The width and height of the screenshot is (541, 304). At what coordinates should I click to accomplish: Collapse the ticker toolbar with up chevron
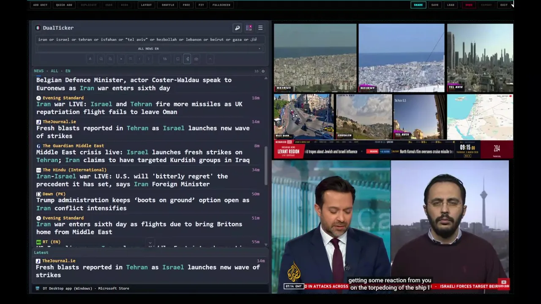pyautogui.click(x=210, y=59)
